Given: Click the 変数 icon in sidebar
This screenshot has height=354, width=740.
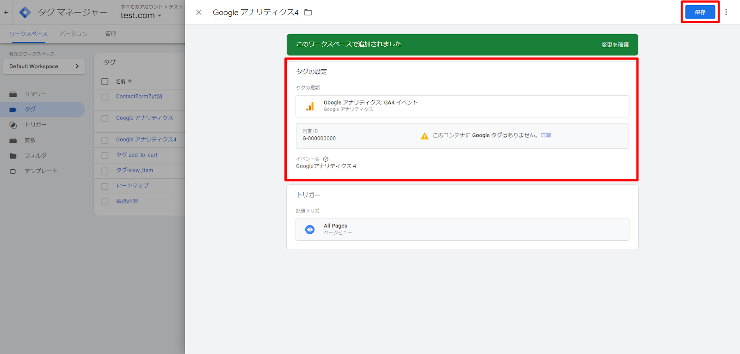Looking at the screenshot, I should [13, 140].
